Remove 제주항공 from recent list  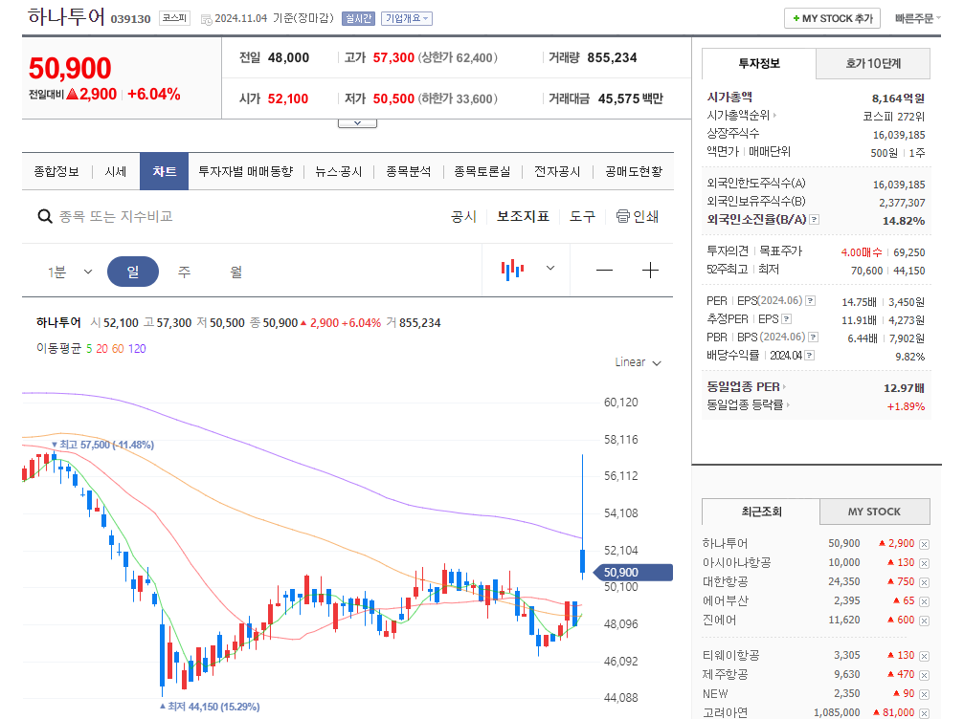(924, 675)
